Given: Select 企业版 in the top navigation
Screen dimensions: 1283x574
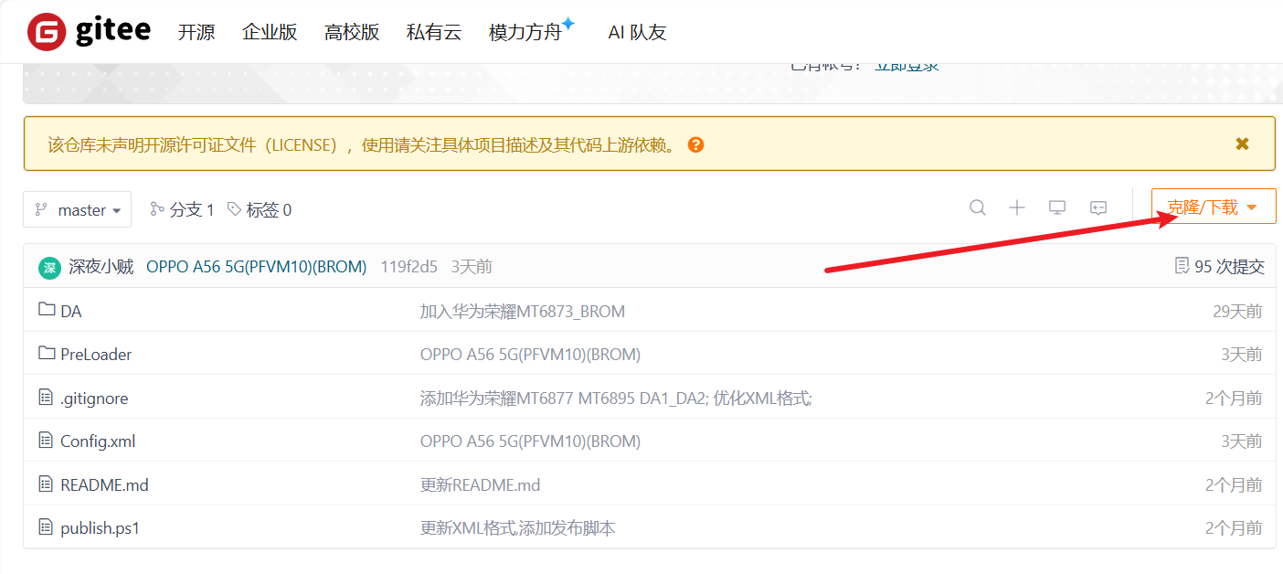Looking at the screenshot, I should tap(270, 32).
